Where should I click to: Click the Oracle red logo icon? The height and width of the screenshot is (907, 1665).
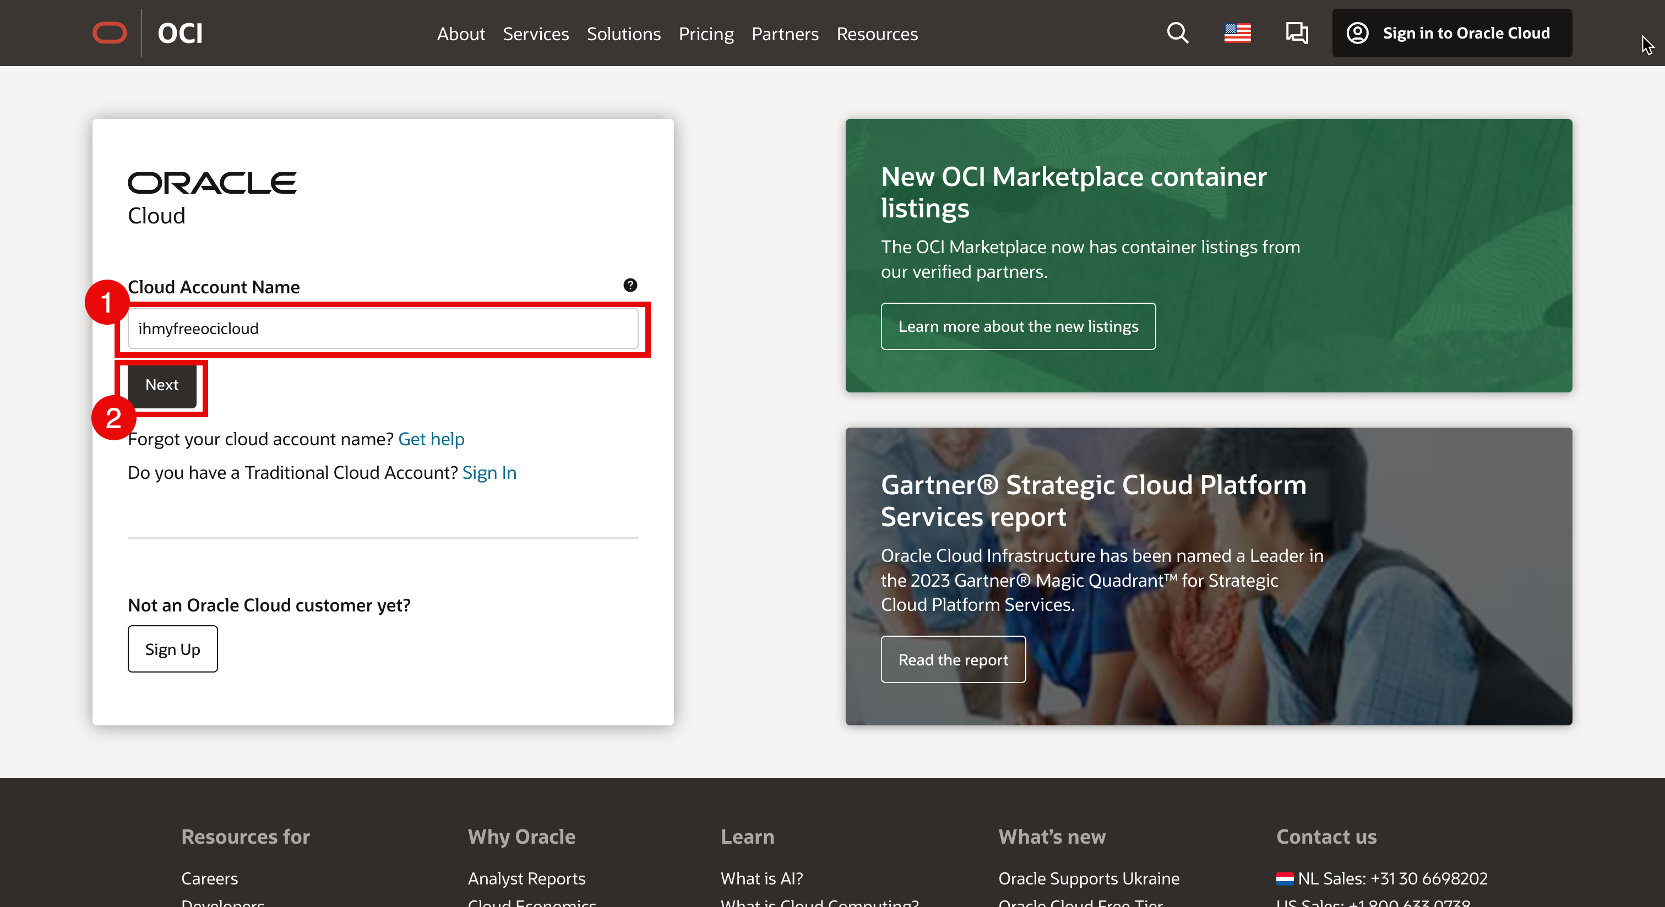point(109,33)
